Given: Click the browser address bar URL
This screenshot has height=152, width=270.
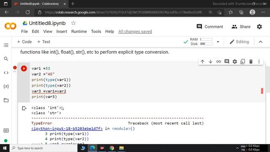Looking at the screenshot, I should [x=123, y=12].
